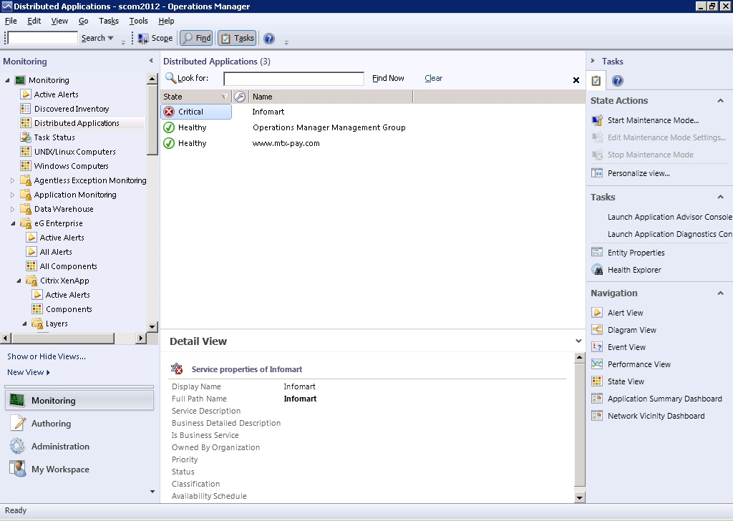
Task: Select the www.mtx-pay.com application name
Action: coord(286,143)
